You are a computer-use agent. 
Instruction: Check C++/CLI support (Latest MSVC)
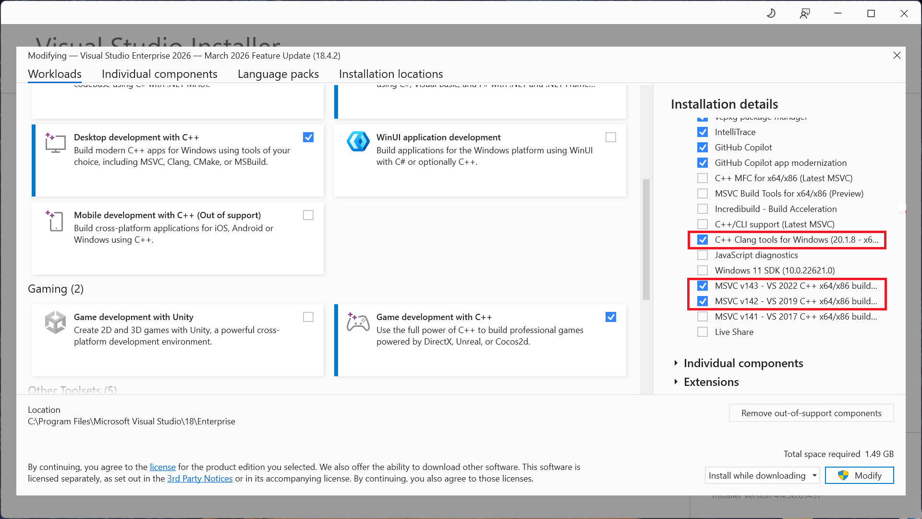[x=703, y=224]
